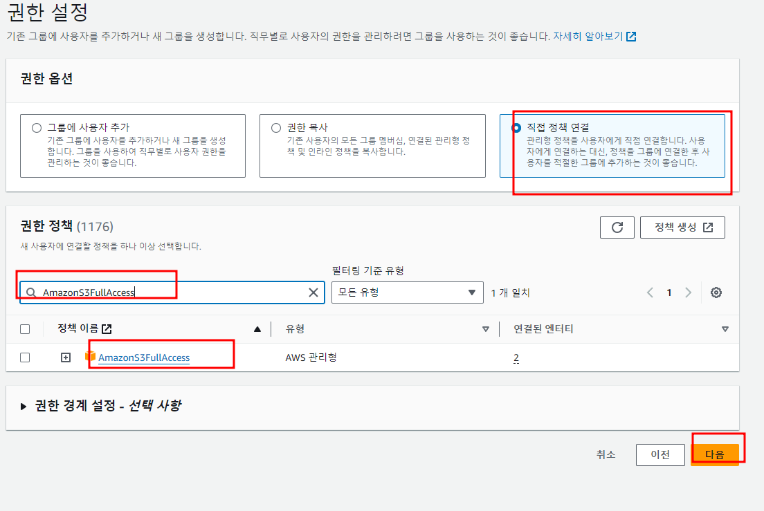Select the 직접 정책 연결 radio option
The width and height of the screenshot is (764, 511).
pos(516,128)
